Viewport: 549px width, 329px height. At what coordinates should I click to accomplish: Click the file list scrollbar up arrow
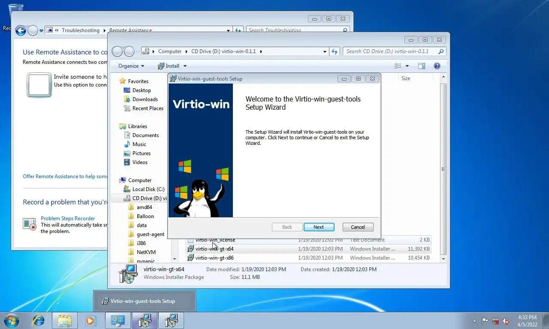(x=443, y=77)
